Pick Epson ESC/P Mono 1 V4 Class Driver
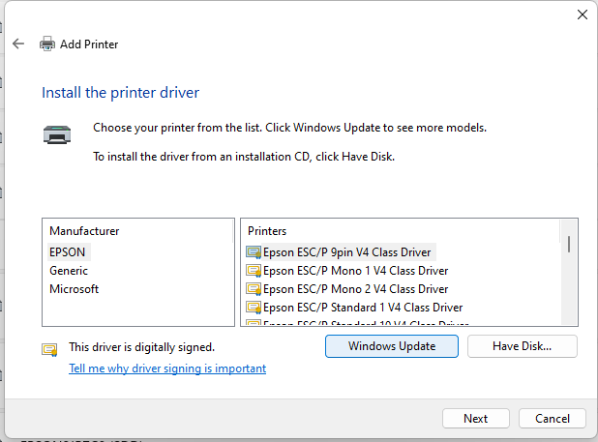This screenshot has width=598, height=442. pos(355,270)
